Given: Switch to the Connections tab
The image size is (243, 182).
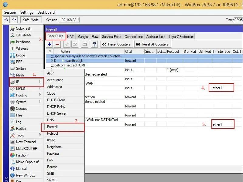Looking at the screenshot, I should (x=134, y=37).
